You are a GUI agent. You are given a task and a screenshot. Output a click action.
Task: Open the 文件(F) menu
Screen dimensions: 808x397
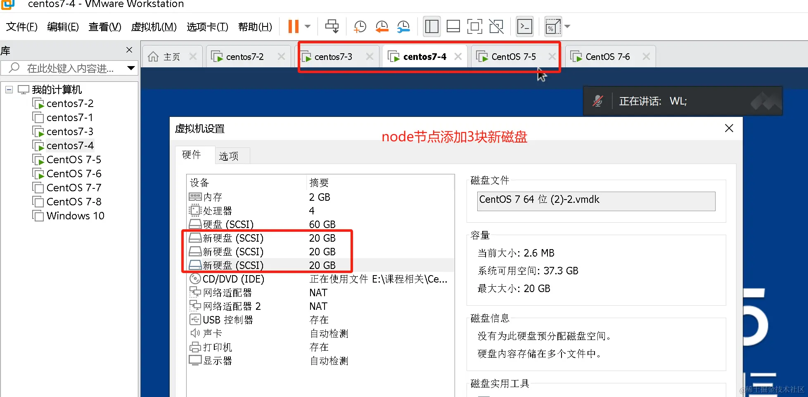(22, 27)
